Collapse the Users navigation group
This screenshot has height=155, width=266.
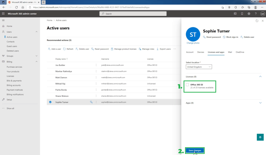(x=36, y=32)
